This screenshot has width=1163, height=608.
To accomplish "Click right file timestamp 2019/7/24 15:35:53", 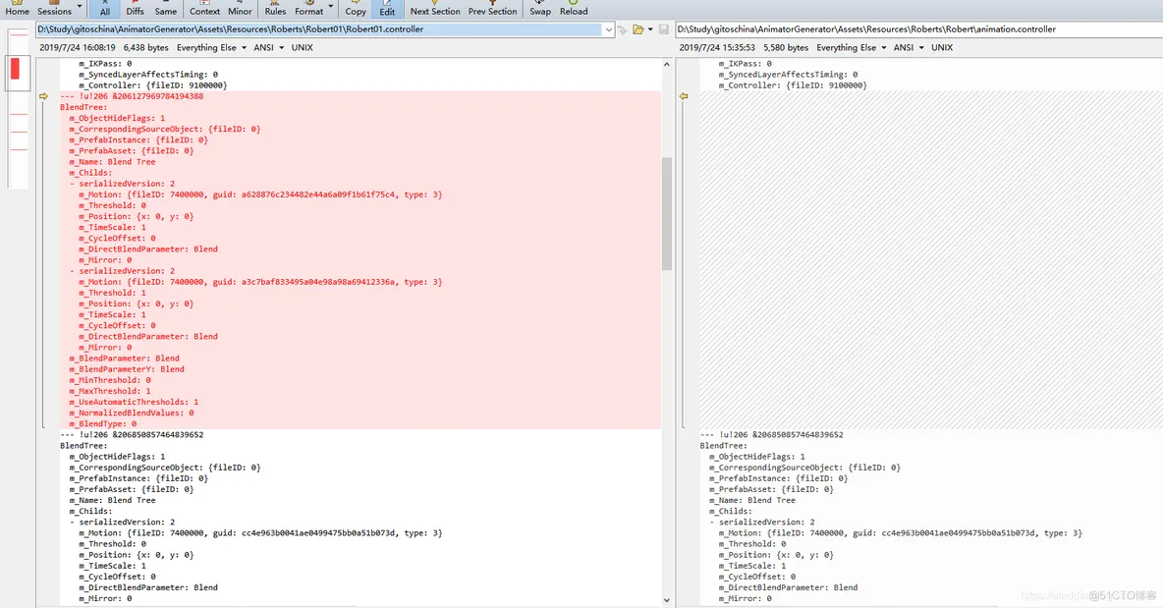I will [717, 47].
